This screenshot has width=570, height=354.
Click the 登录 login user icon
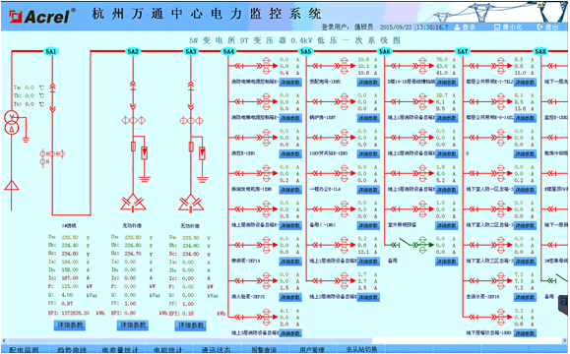coord(458,28)
